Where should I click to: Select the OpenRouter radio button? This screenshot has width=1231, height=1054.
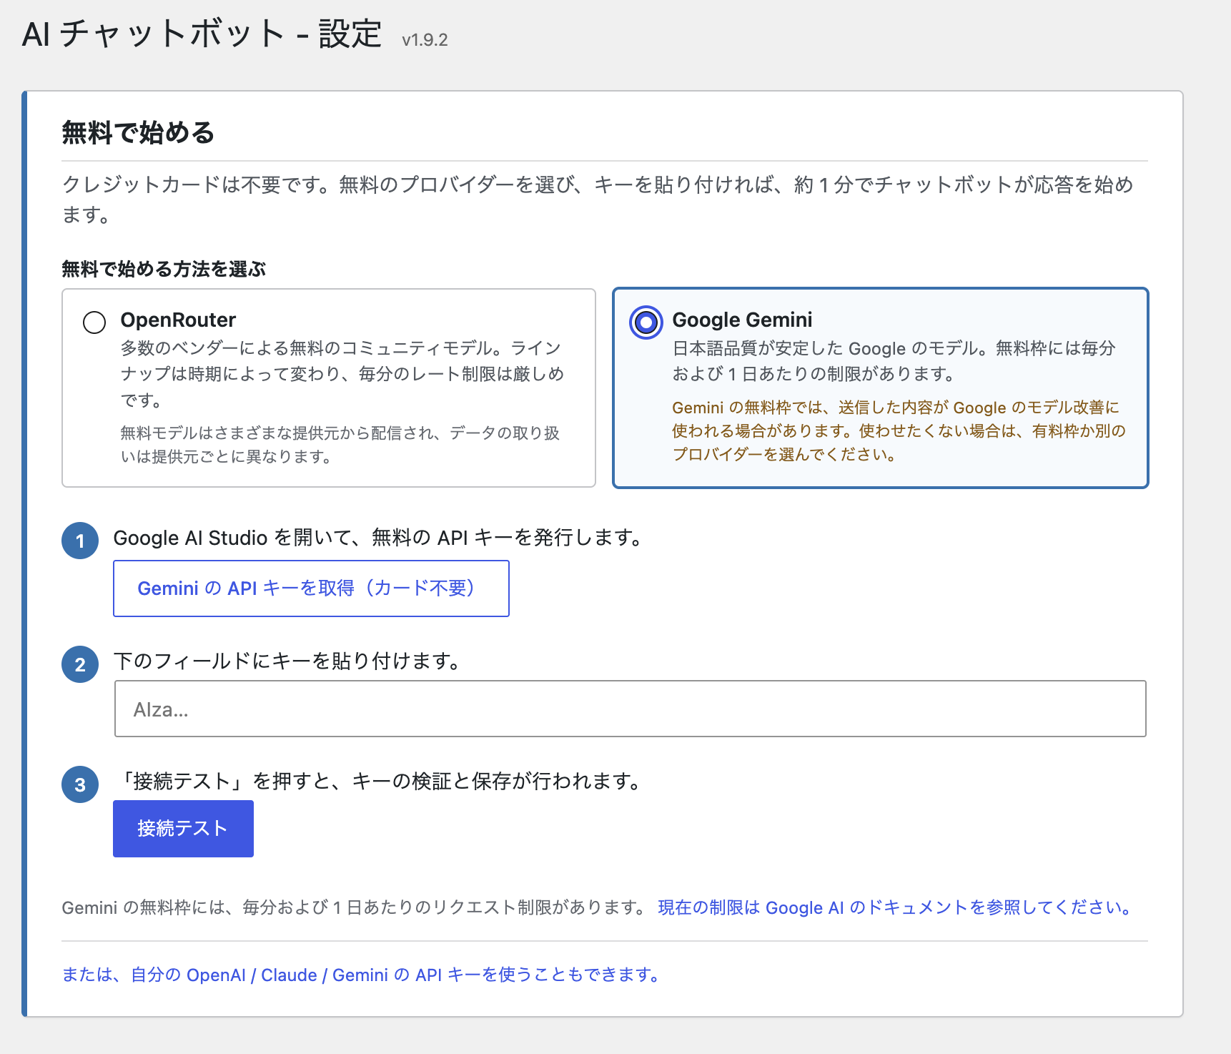pyautogui.click(x=94, y=322)
